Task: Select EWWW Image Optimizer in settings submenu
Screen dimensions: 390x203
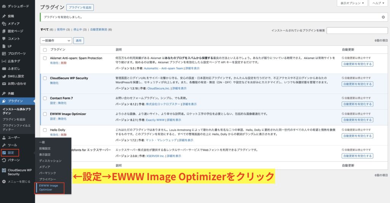Action: 48,187
